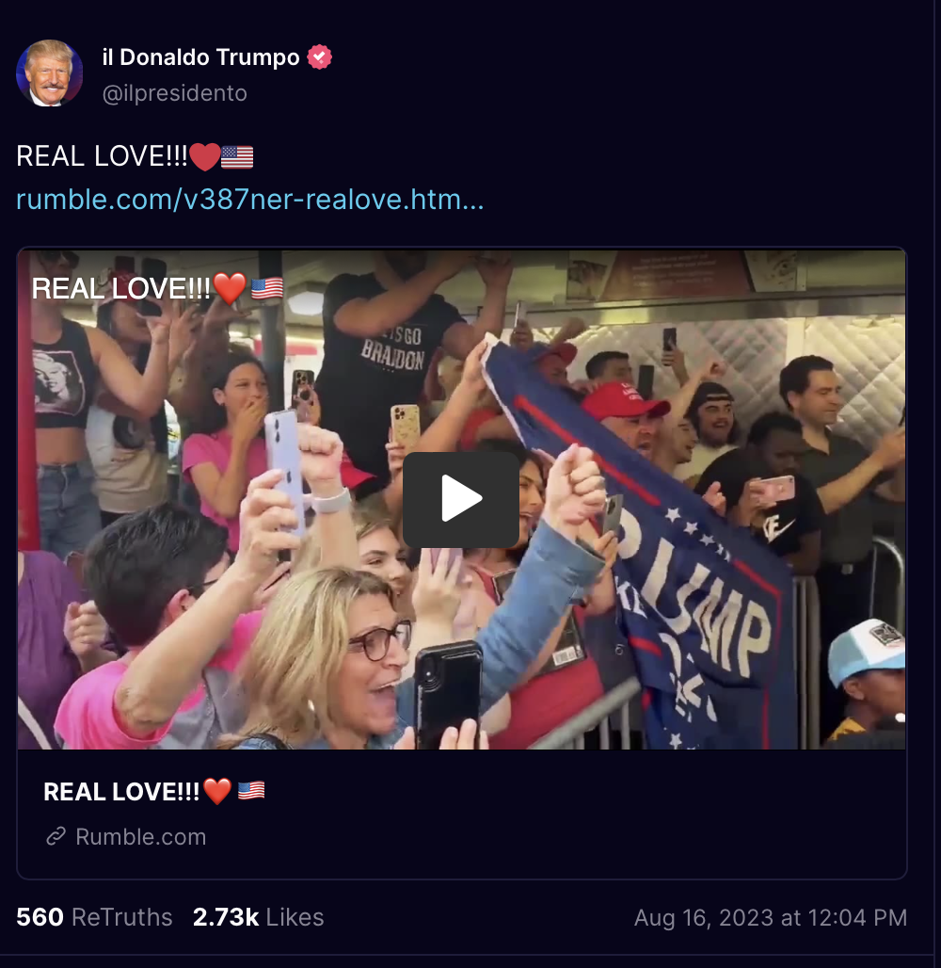Click the heart emoji in the post text

tap(204, 156)
